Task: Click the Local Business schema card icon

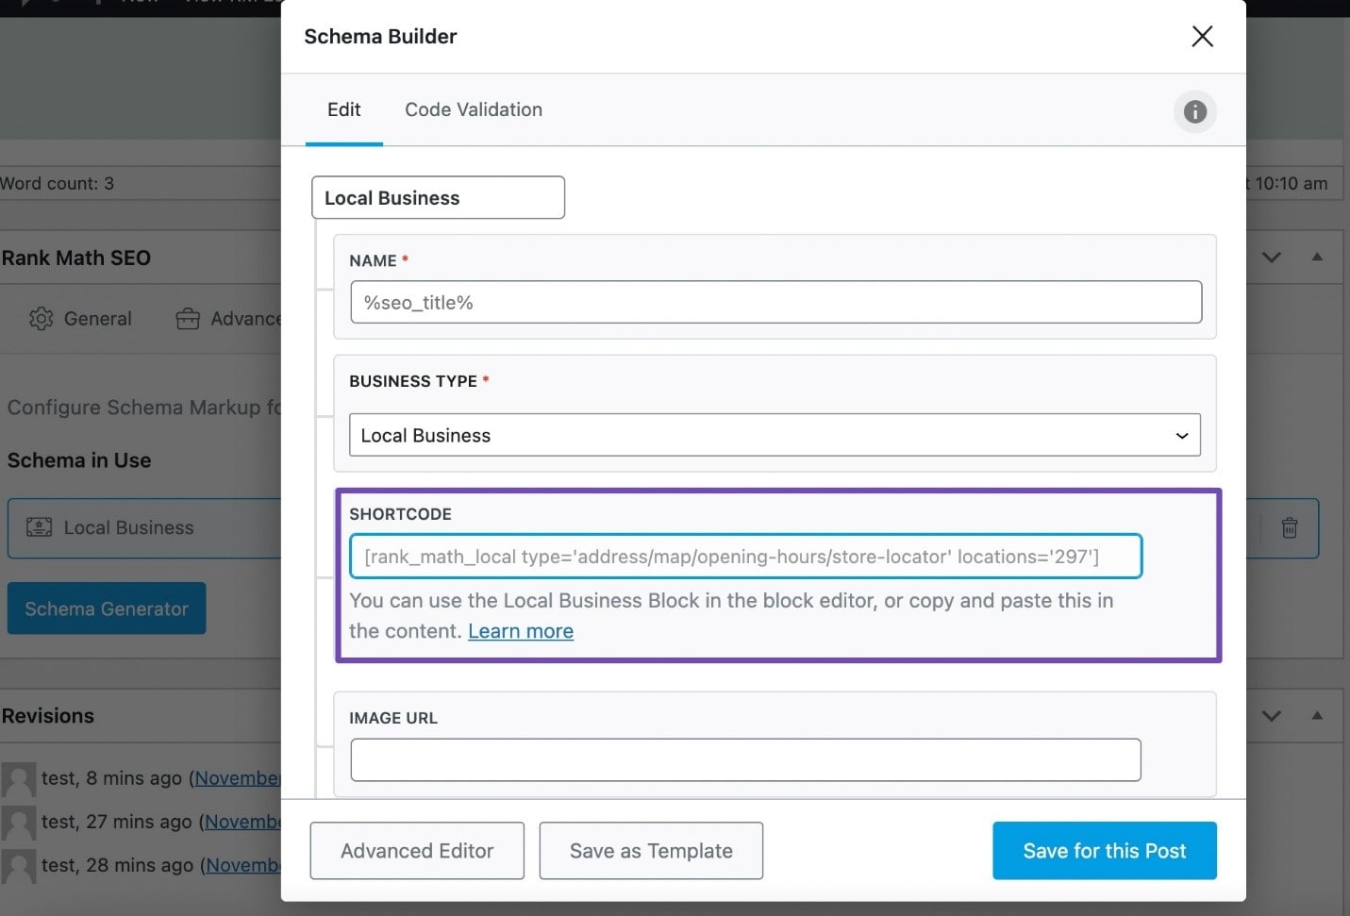Action: click(39, 527)
